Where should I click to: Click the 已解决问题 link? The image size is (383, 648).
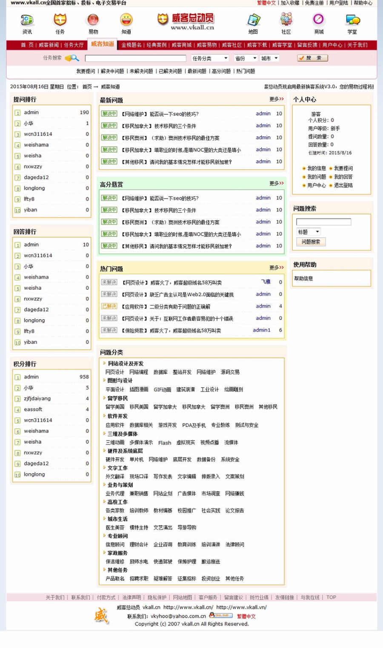tap(170, 72)
